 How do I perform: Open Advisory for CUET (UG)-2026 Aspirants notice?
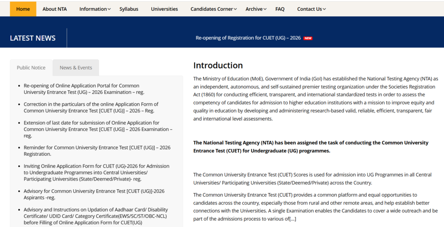coord(94,194)
